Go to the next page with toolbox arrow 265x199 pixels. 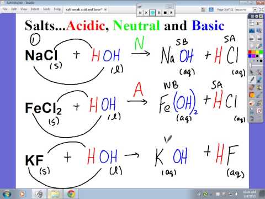(259, 38)
